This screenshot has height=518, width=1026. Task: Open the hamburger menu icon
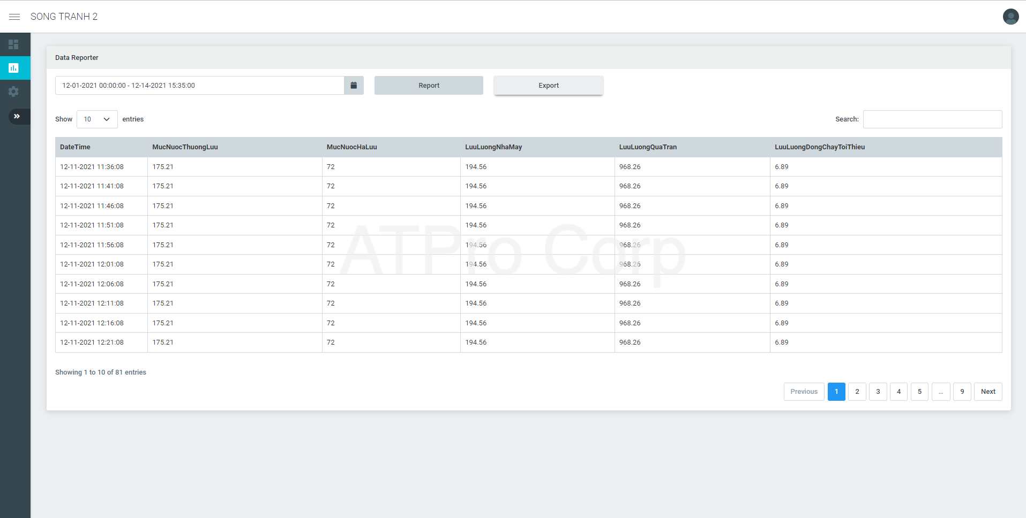[x=14, y=17]
